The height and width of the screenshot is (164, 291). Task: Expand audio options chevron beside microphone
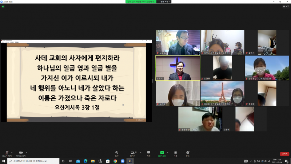[12, 153]
